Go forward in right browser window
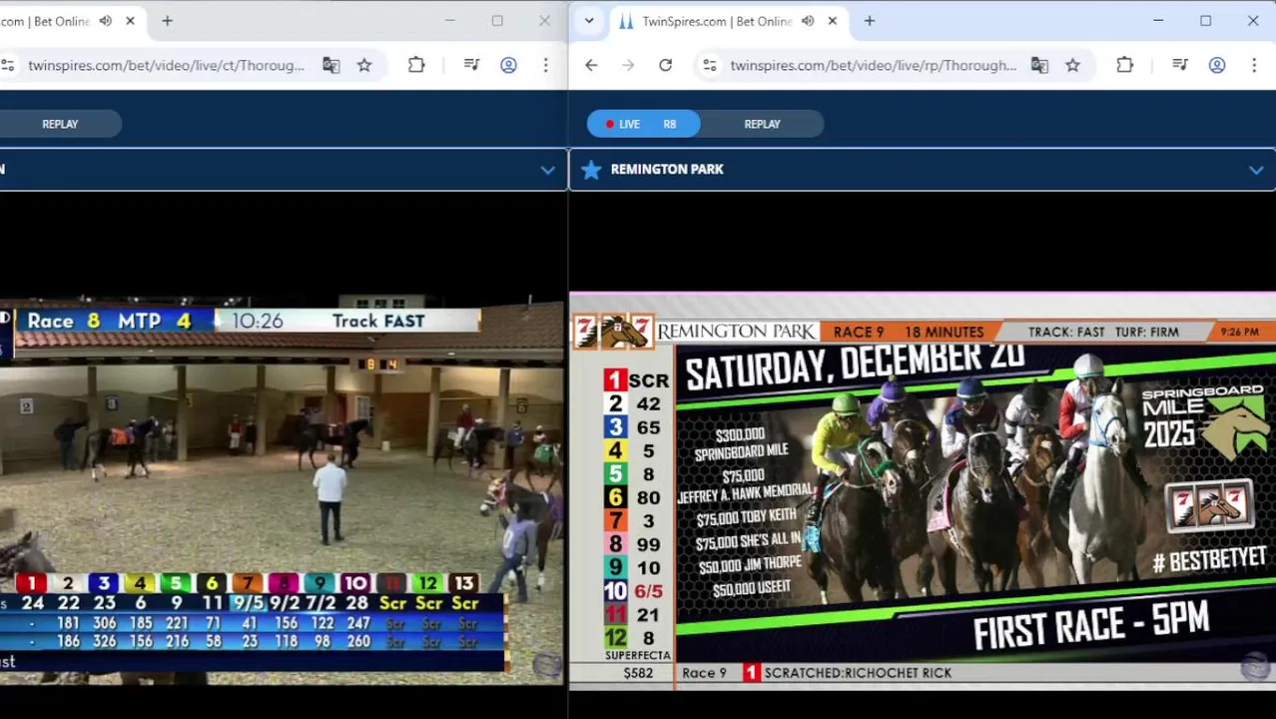 pyautogui.click(x=628, y=65)
